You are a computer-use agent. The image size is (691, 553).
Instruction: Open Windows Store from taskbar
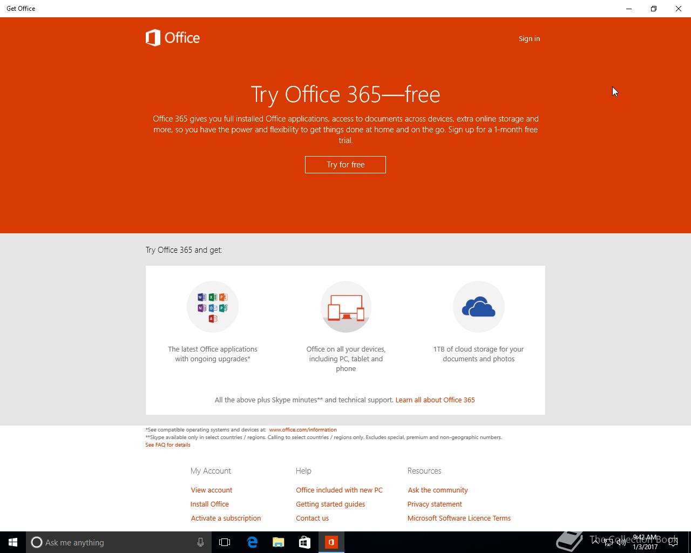[305, 542]
